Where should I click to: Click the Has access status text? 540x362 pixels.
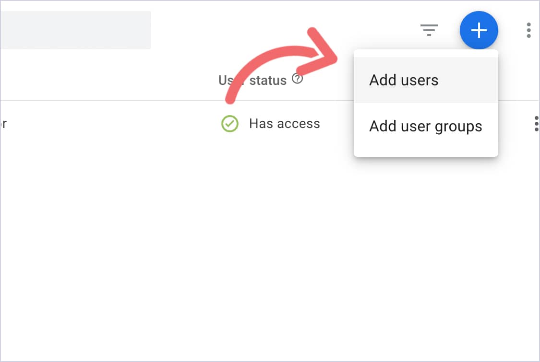pyautogui.click(x=285, y=124)
